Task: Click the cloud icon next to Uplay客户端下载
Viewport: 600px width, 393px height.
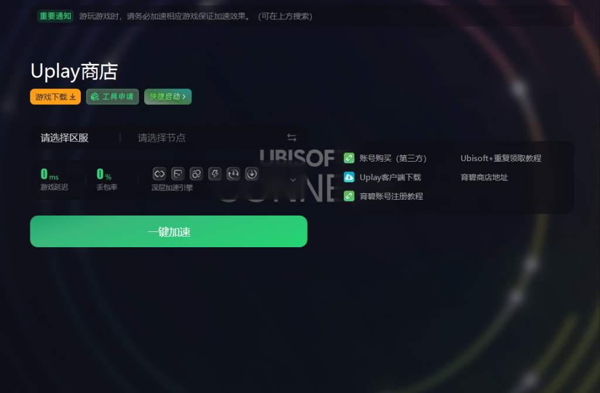Action: click(349, 177)
